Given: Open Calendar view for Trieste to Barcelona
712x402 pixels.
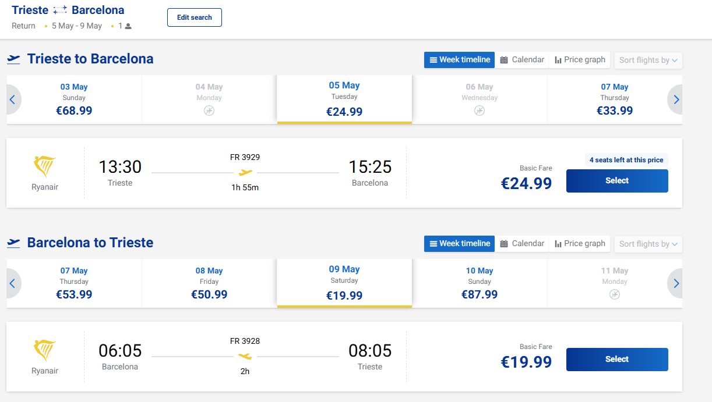Looking at the screenshot, I should coord(522,60).
